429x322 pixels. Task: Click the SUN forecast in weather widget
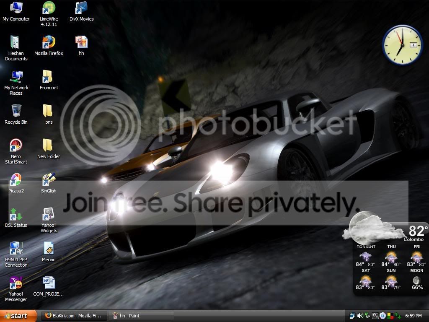click(391, 279)
